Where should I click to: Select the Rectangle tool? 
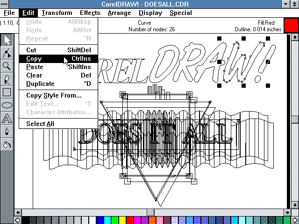pyautogui.click(x=7, y=92)
